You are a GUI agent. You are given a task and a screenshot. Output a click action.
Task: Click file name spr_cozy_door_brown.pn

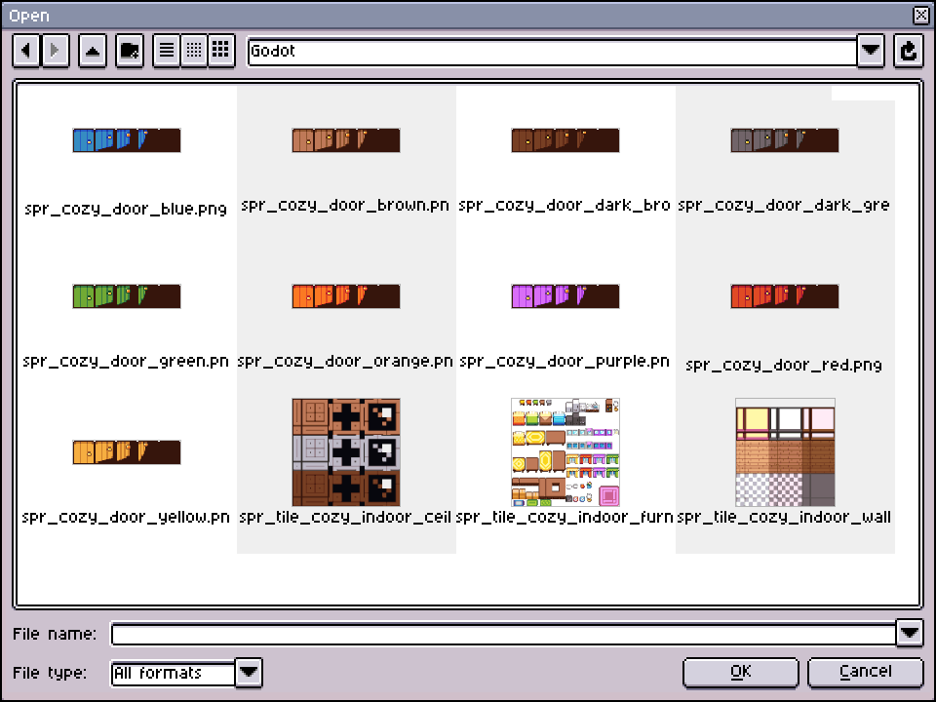pyautogui.click(x=345, y=206)
